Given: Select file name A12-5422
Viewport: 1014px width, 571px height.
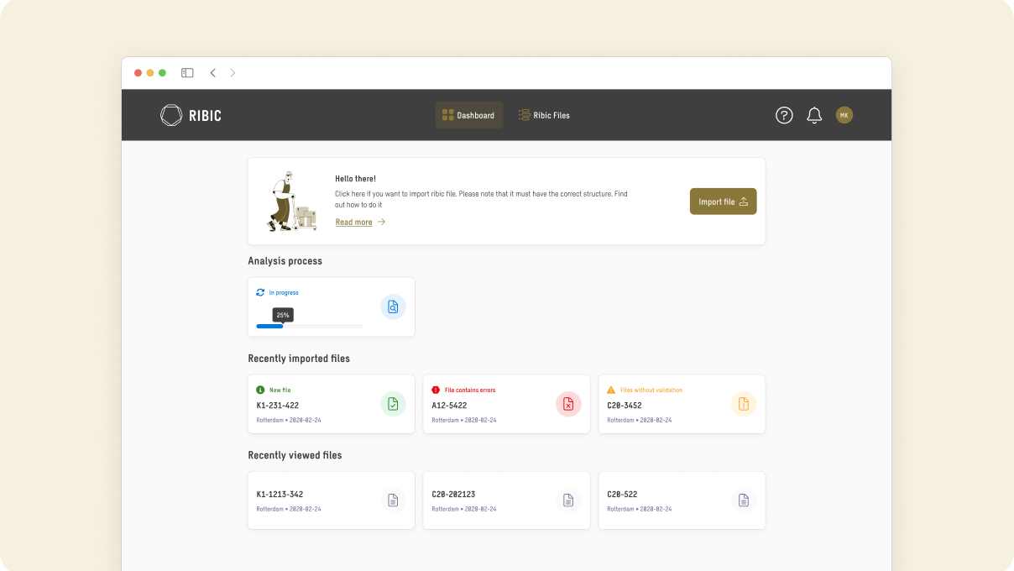Looking at the screenshot, I should pyautogui.click(x=449, y=405).
